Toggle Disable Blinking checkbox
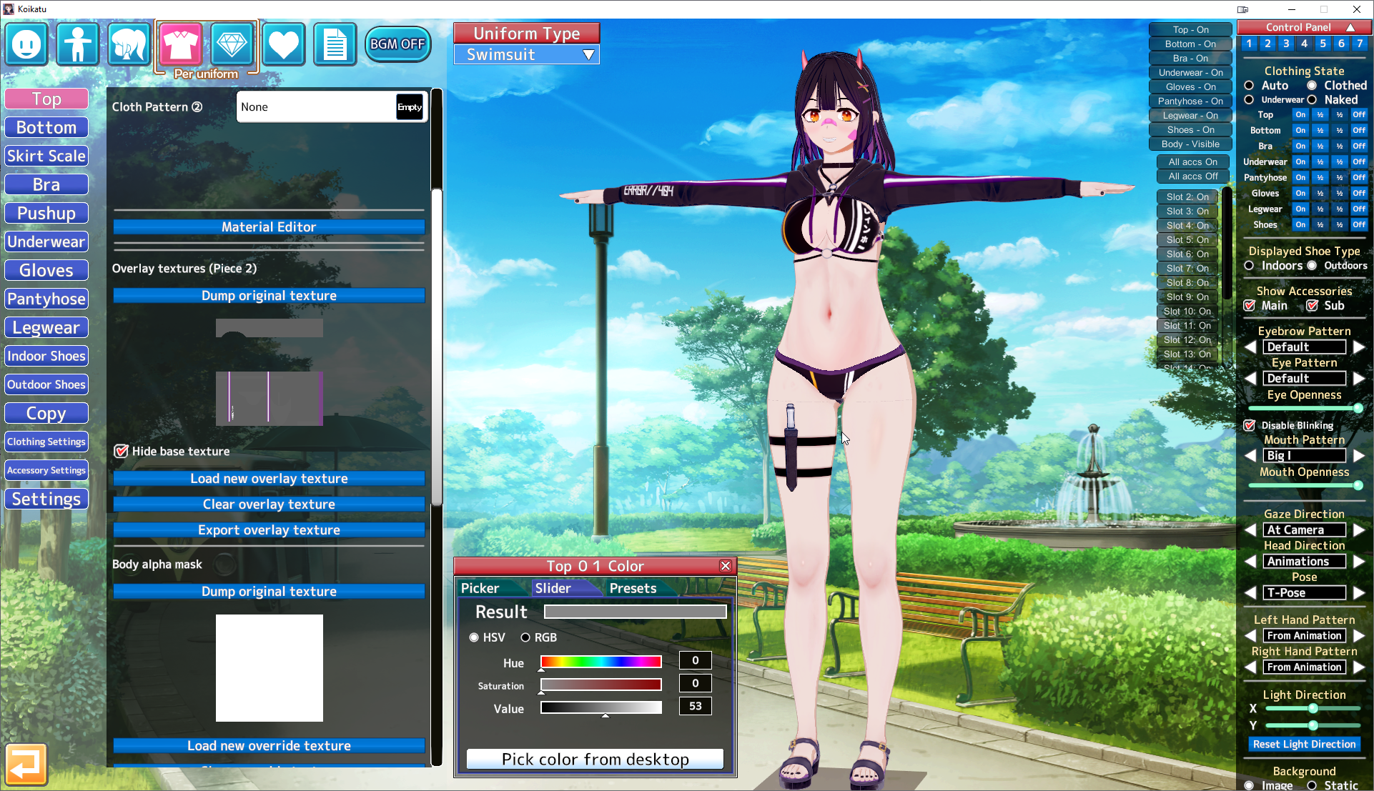The height and width of the screenshot is (791, 1374). (x=1250, y=425)
